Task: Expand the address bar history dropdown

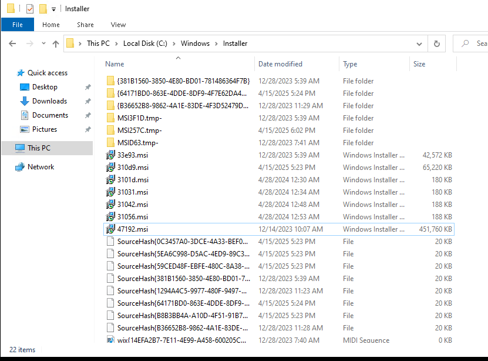Action: click(x=419, y=44)
